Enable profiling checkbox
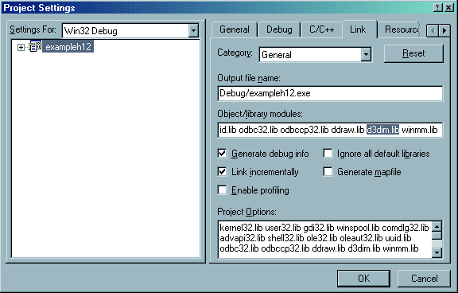The height and width of the screenshot is (293, 458). click(223, 190)
